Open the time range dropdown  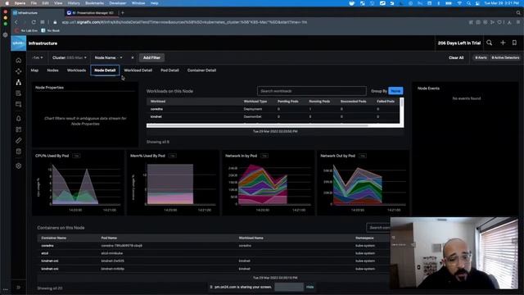click(x=38, y=57)
